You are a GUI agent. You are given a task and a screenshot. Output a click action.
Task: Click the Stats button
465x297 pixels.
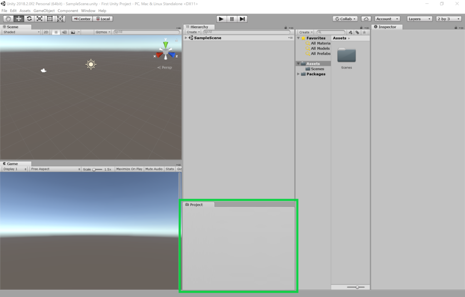170,169
